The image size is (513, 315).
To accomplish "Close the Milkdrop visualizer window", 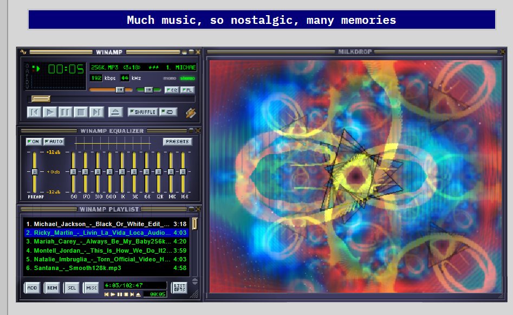I will click(x=503, y=52).
